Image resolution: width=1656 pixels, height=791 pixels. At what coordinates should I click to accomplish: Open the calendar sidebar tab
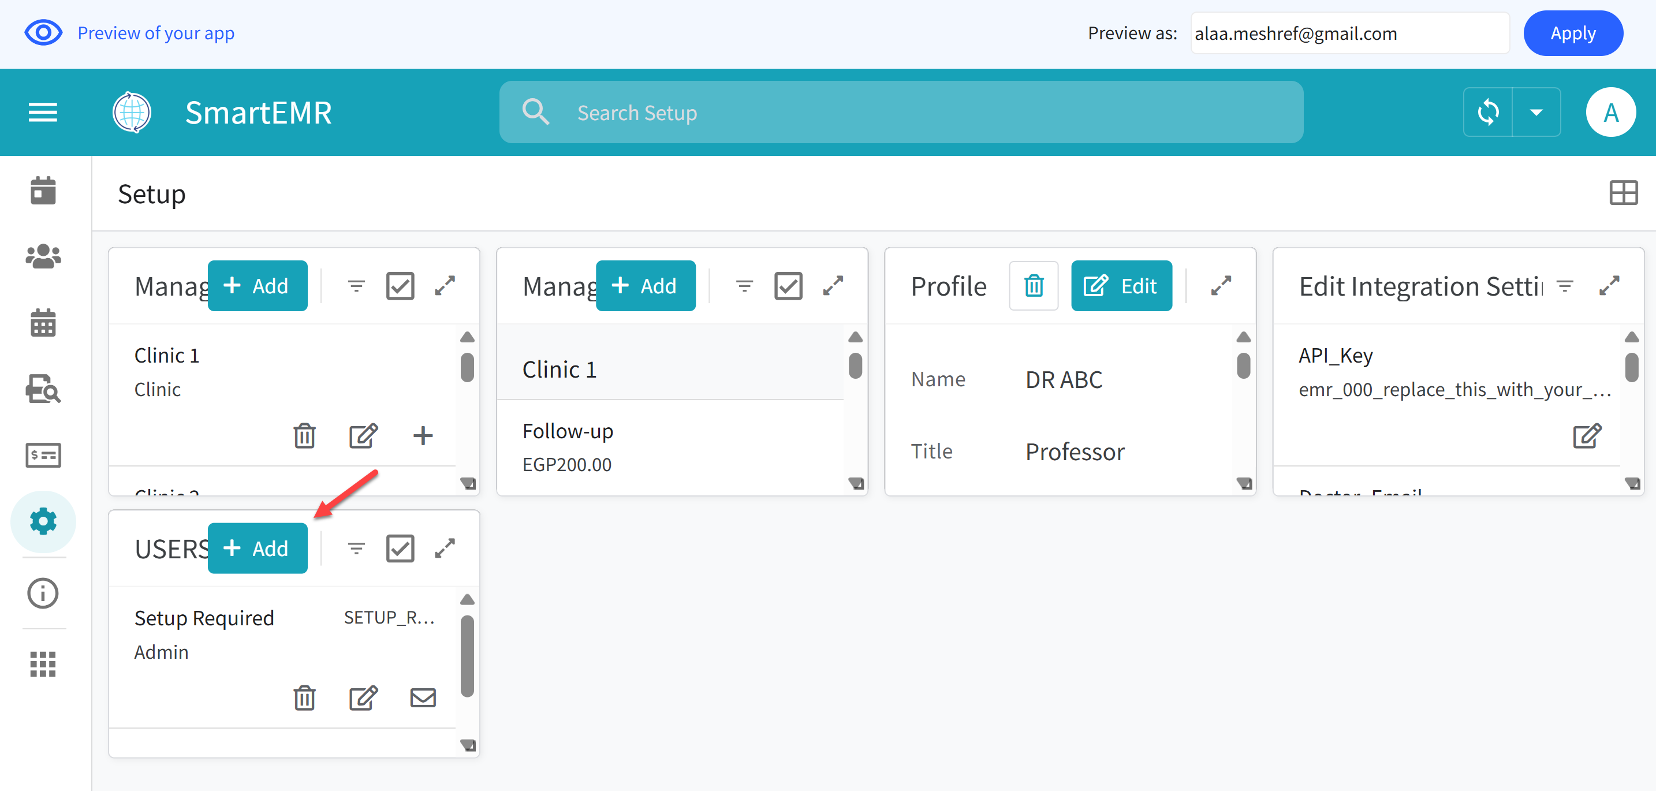pyautogui.click(x=43, y=191)
